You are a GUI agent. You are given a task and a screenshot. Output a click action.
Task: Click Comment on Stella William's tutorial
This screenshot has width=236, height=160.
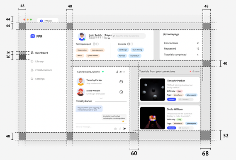(185, 128)
